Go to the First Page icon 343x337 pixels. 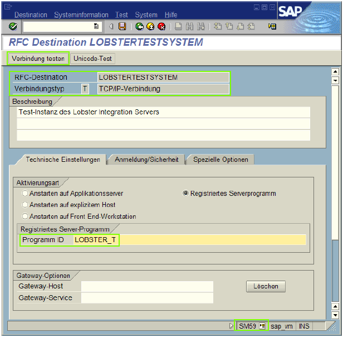[x=217, y=27]
